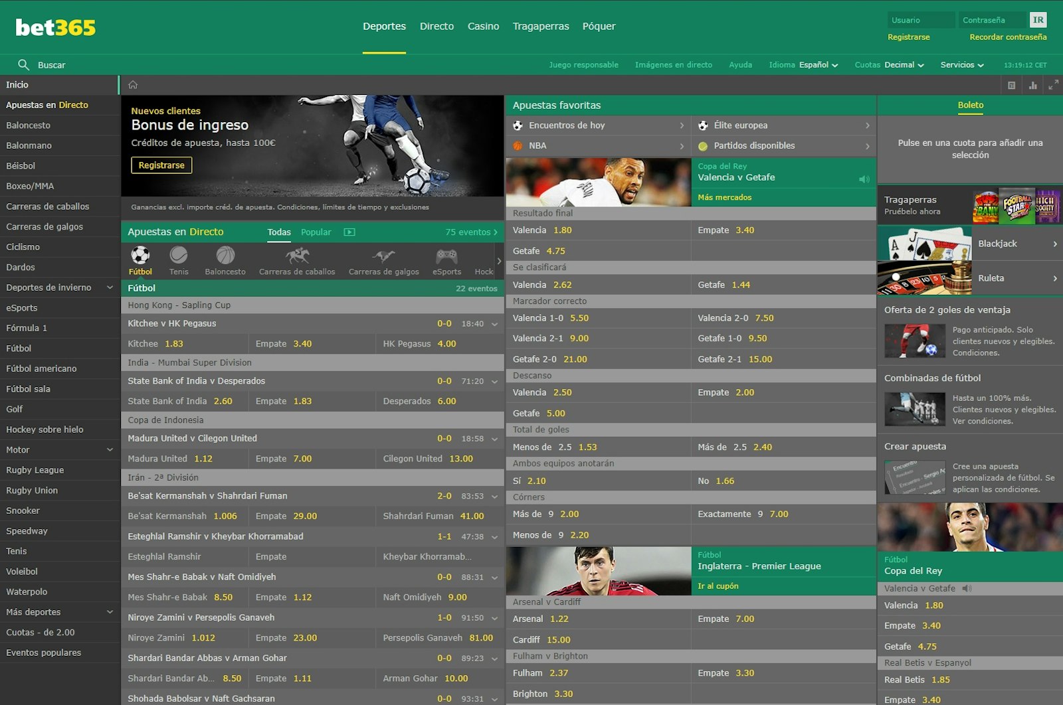Choose the Carreras de caballos horse icon

[297, 256]
